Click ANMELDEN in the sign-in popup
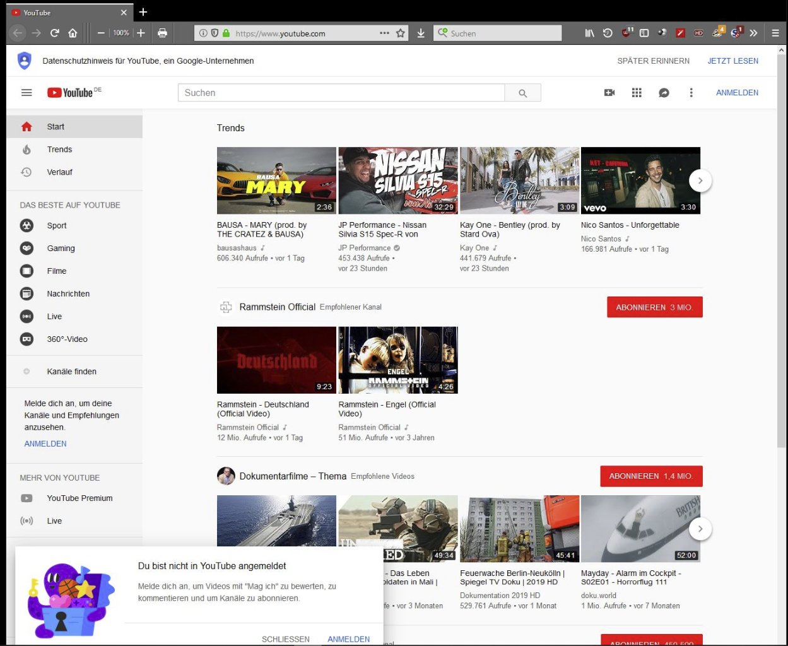The width and height of the screenshot is (788, 646). [x=348, y=639]
